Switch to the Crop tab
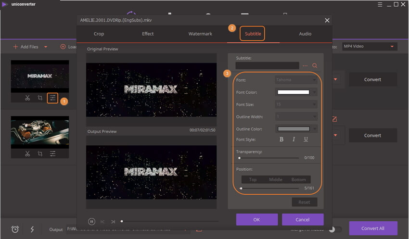This screenshot has width=409, height=239. point(99,34)
